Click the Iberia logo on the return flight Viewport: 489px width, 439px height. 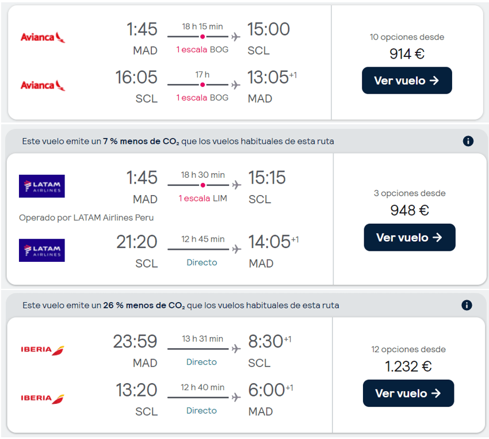click(x=43, y=398)
